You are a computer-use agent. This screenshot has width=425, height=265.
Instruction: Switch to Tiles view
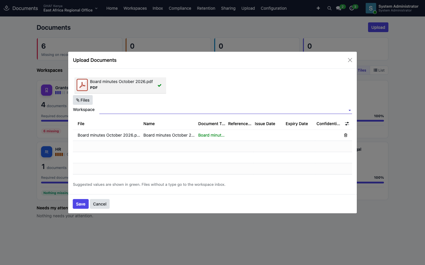[362, 70]
